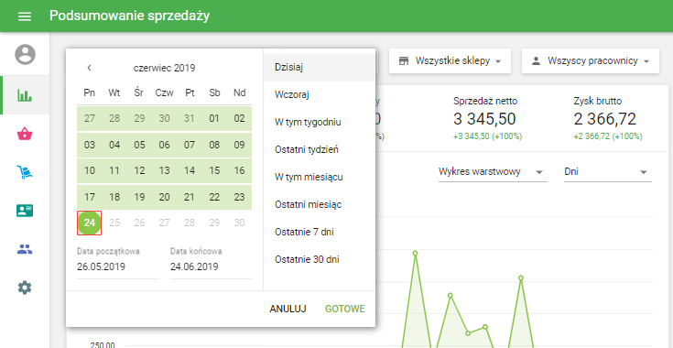Open the settings gear sidebar icon

pyautogui.click(x=25, y=287)
